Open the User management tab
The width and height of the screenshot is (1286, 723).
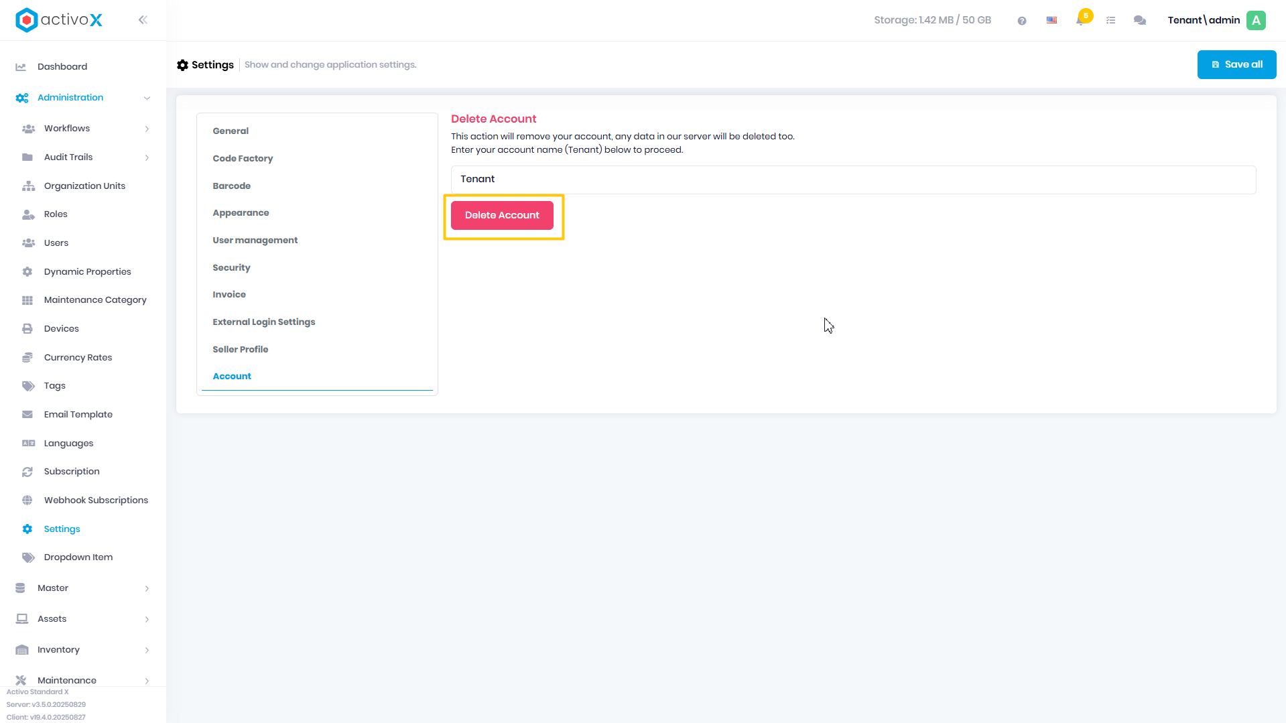(317, 241)
